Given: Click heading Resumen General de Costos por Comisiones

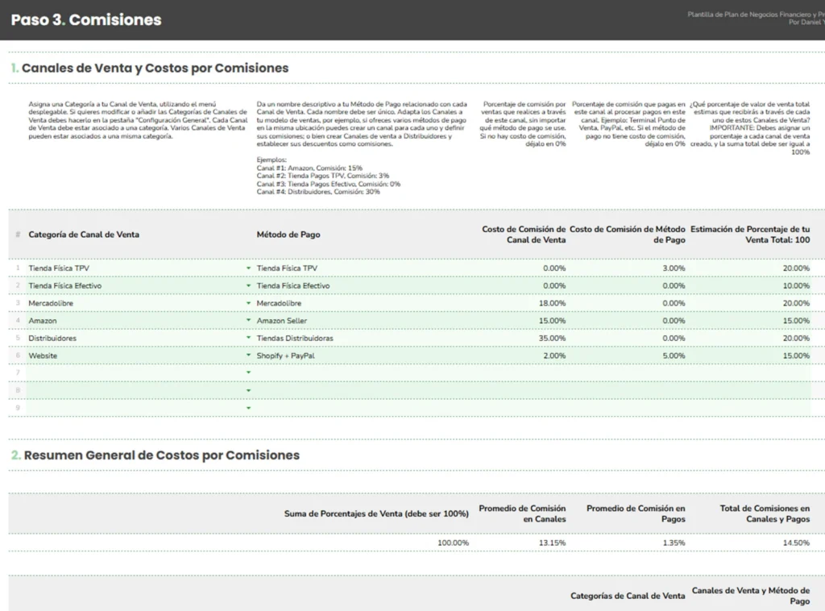Looking at the screenshot, I should pos(161,455).
